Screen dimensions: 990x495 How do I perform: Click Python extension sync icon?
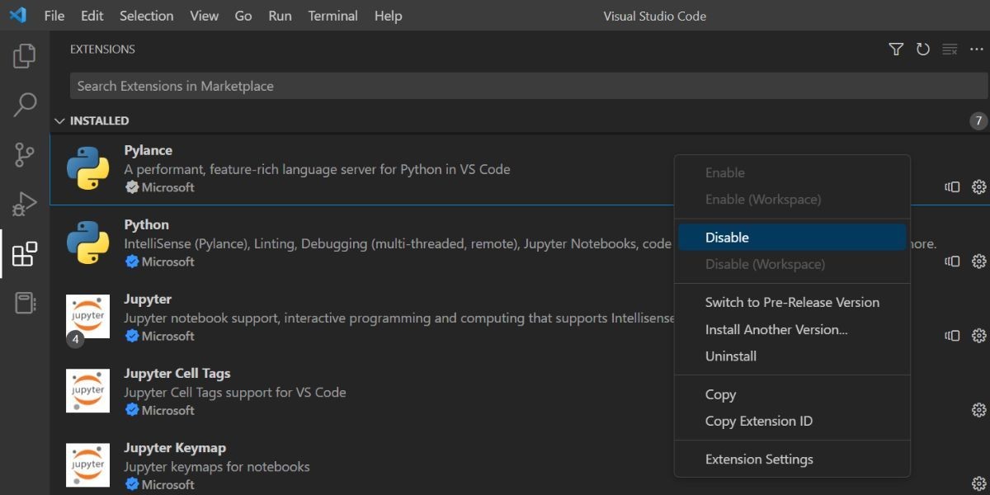[x=952, y=262]
